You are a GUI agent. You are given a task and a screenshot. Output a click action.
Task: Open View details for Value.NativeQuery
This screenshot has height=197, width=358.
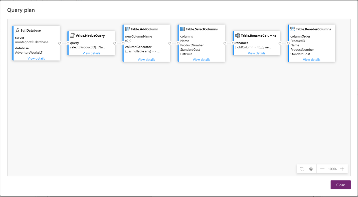[x=91, y=53]
